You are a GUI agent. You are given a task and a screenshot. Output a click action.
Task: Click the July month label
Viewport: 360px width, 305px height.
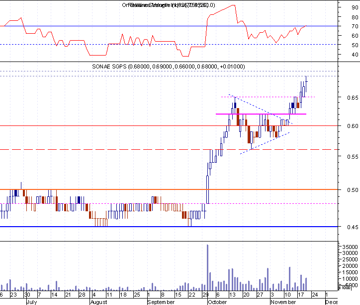[x=32, y=302]
